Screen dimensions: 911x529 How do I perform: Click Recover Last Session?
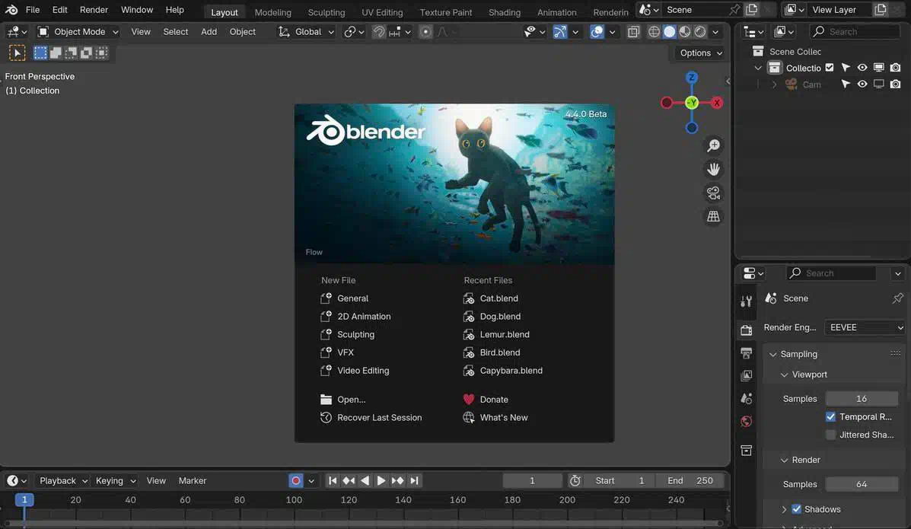click(379, 417)
